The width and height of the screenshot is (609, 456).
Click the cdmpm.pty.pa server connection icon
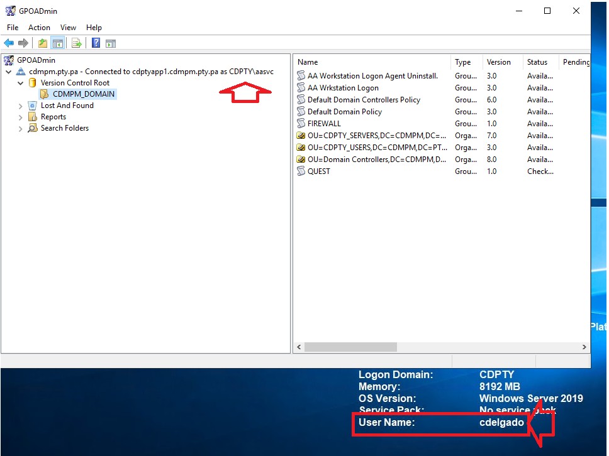21,72
